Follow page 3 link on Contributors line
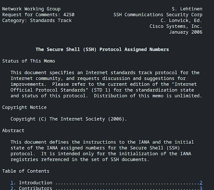The width and height of the screenshot is (214, 190). (201, 188)
